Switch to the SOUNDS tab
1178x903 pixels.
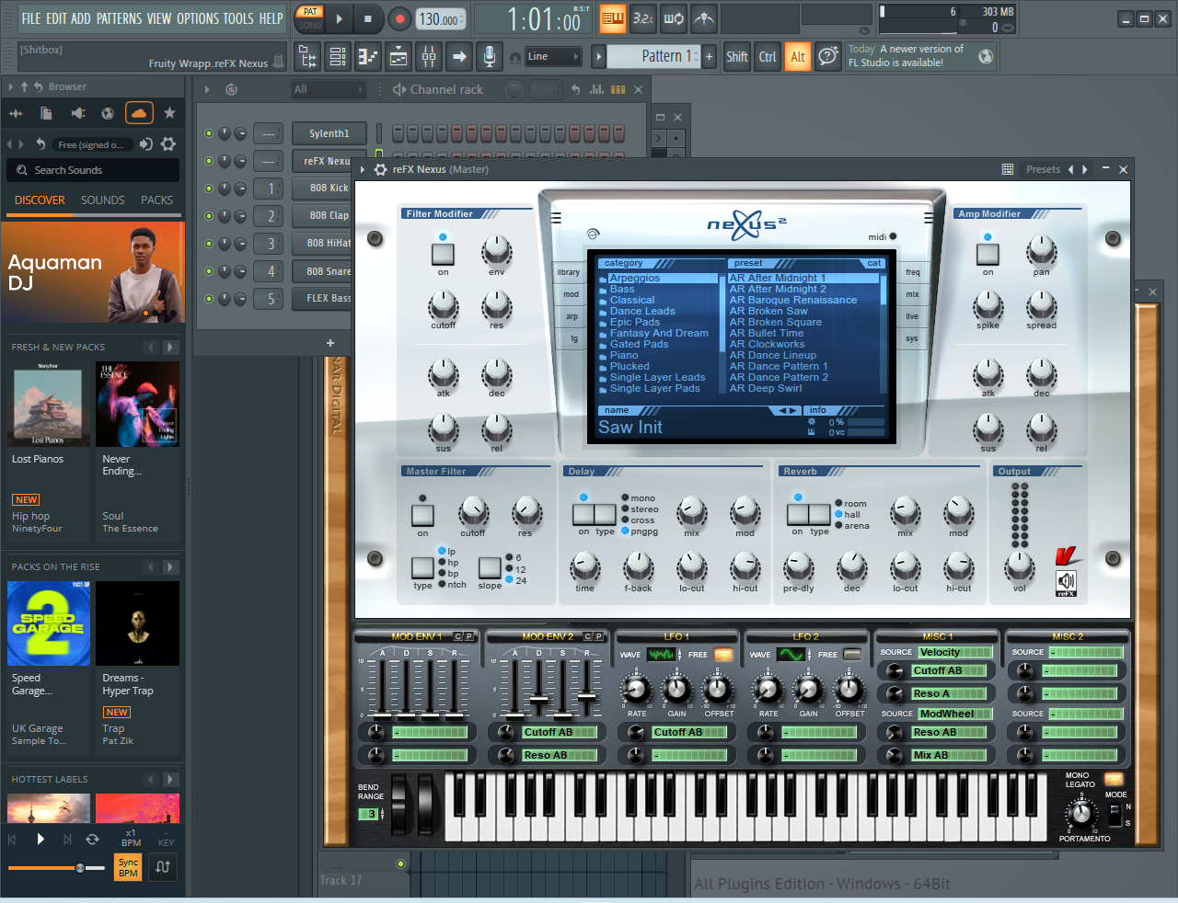tap(102, 200)
